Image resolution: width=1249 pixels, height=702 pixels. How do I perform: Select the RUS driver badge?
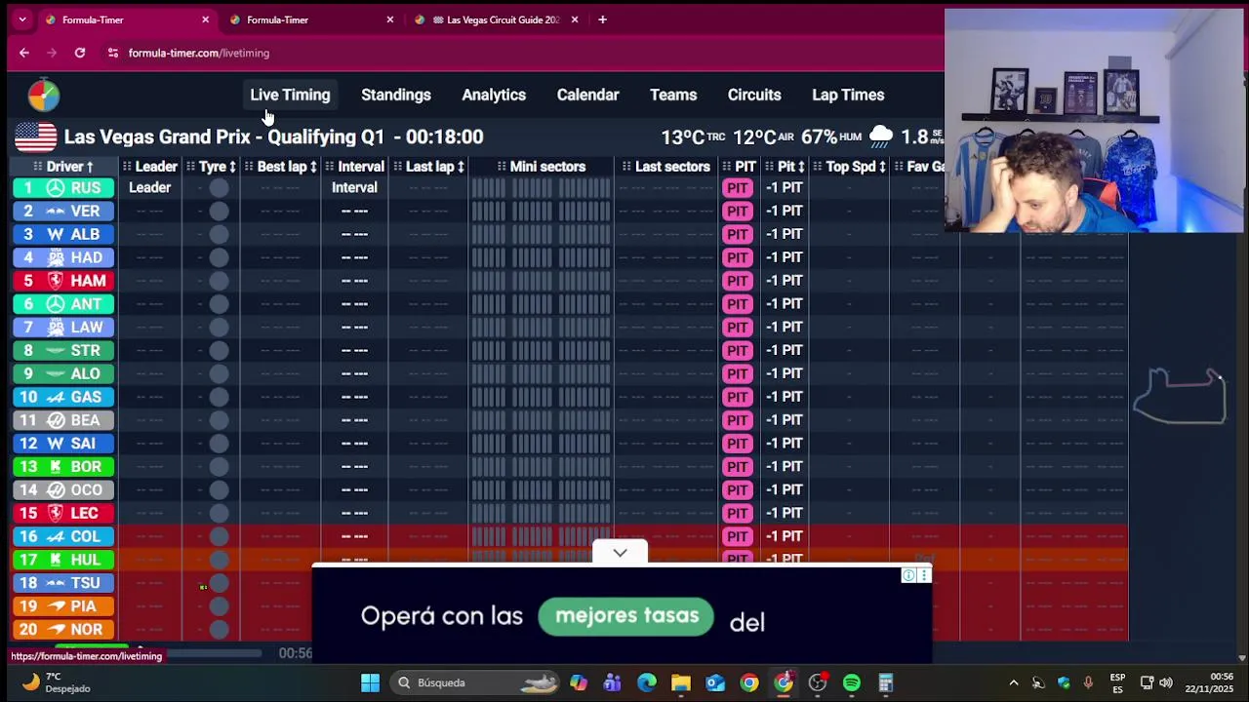click(63, 187)
